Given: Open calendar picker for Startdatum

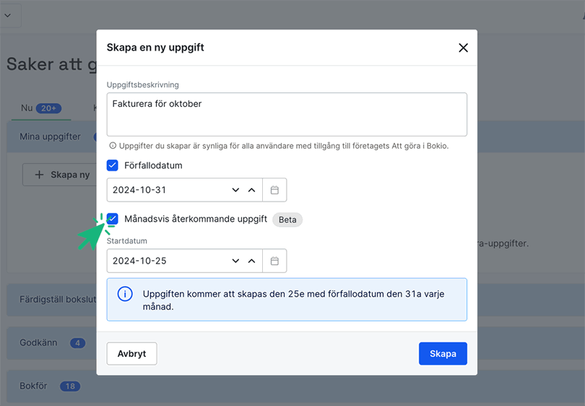Looking at the screenshot, I should tap(274, 261).
